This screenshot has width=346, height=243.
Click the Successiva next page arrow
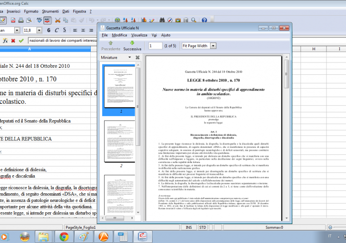point(132,45)
